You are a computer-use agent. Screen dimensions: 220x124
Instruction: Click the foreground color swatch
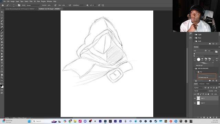(1, 85)
